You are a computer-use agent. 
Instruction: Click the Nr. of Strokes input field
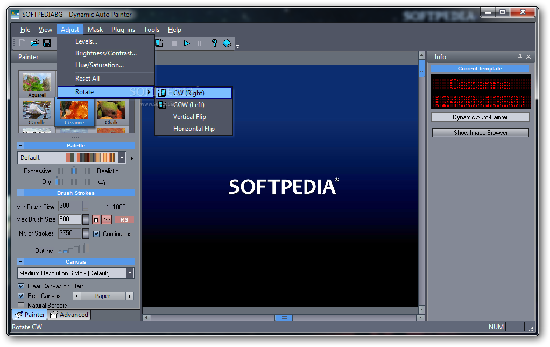tap(69, 233)
